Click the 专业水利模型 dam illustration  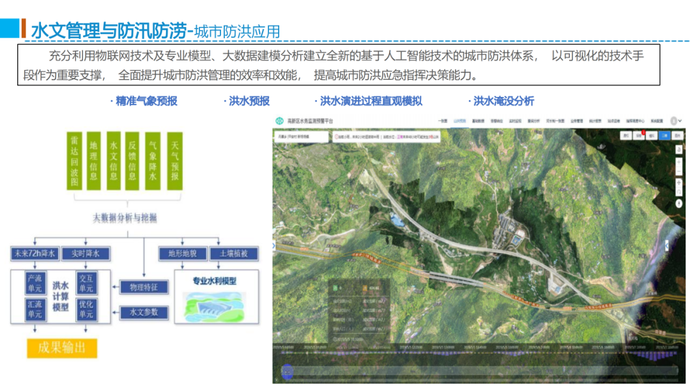pyautogui.click(x=214, y=306)
